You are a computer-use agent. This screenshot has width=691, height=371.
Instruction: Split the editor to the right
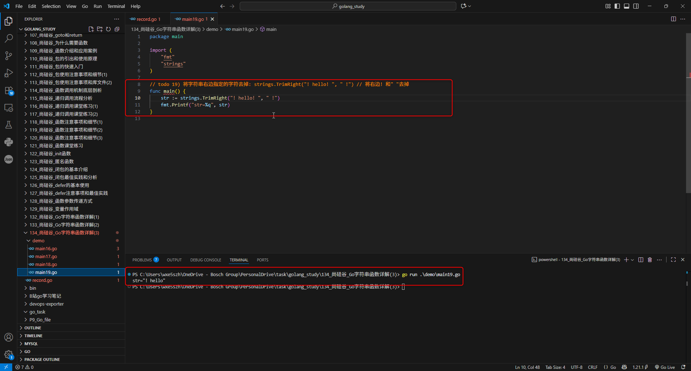(x=673, y=19)
